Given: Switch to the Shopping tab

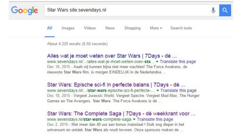Looking at the screenshot, I should click(132, 28).
